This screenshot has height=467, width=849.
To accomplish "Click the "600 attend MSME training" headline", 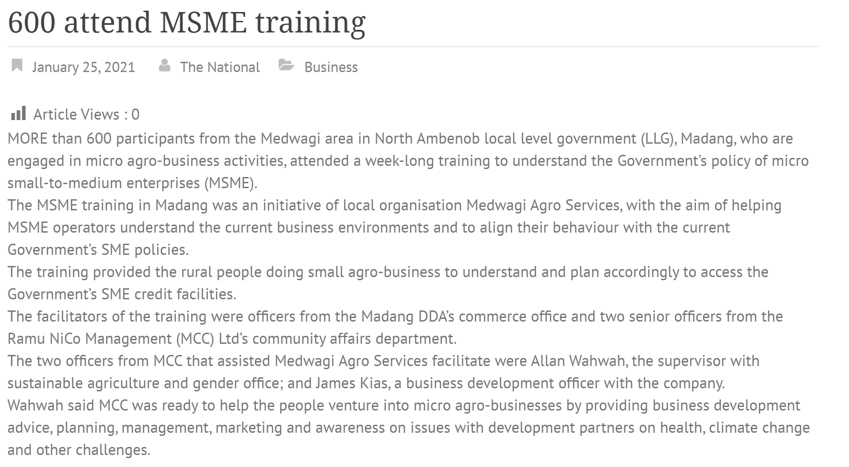I will tap(187, 22).
